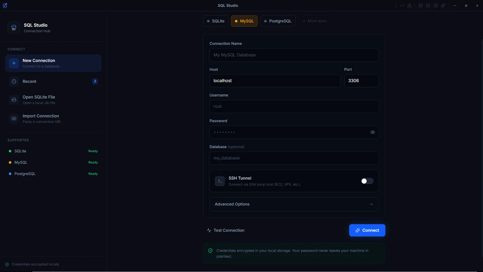Click the clock icon next to Recent
Image resolution: width=483 pixels, height=272 pixels.
[14, 81]
